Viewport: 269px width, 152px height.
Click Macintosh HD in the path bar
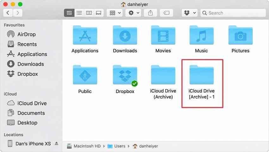pos(84,146)
